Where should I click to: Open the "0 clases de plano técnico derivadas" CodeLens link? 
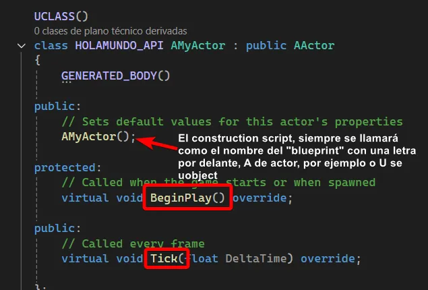pos(111,31)
